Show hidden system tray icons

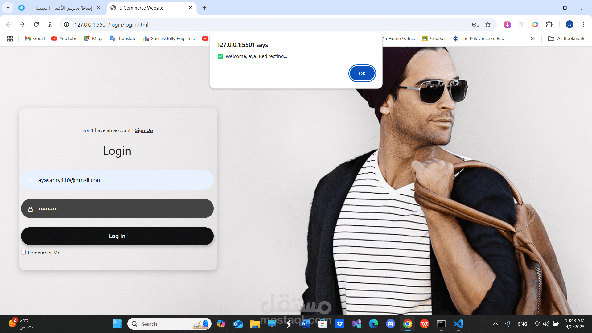click(495, 324)
